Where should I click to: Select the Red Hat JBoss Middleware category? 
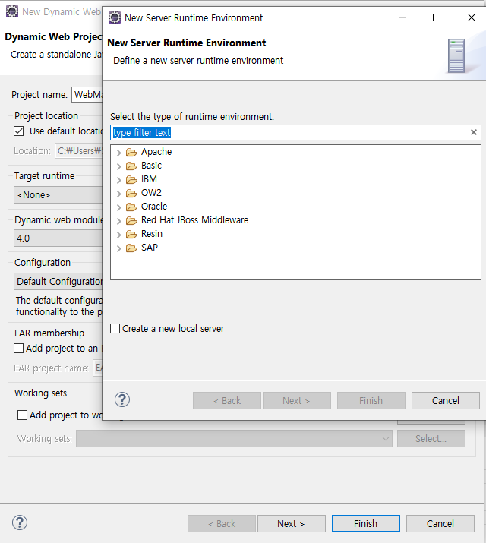[194, 220]
